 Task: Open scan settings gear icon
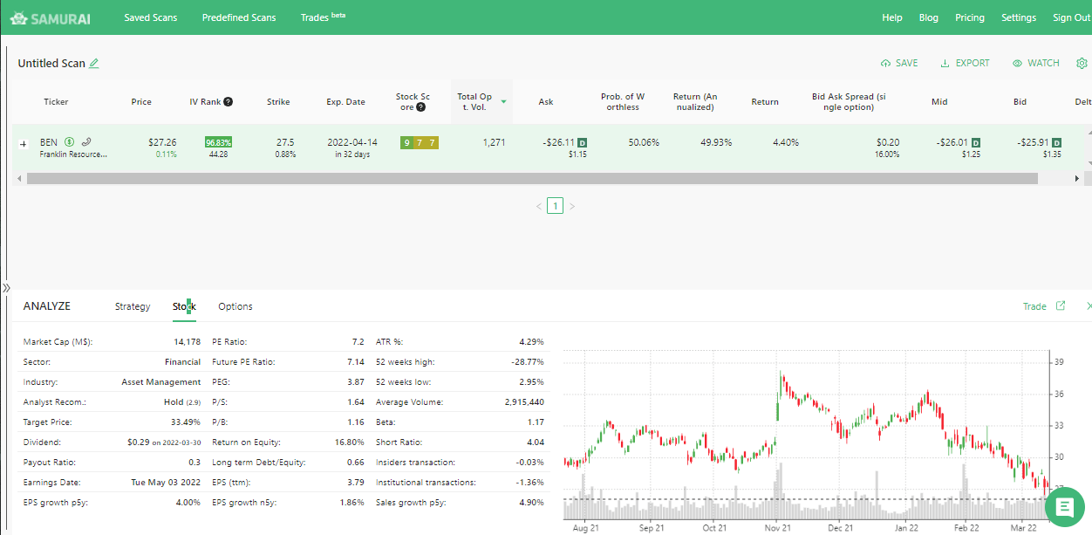[1082, 64]
